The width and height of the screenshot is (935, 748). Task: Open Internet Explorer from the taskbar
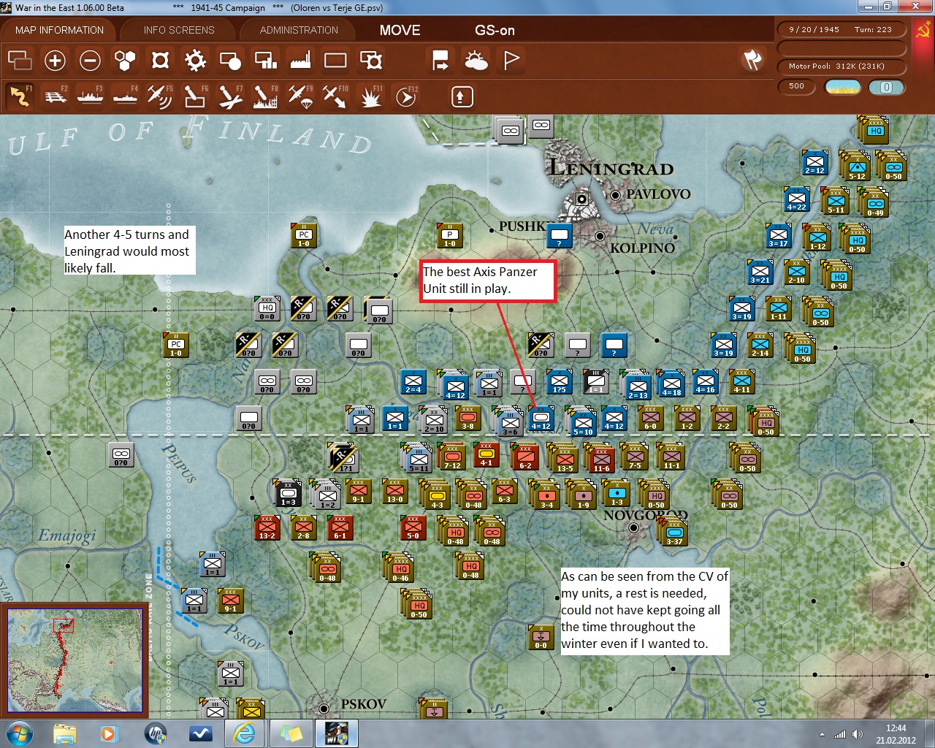click(x=245, y=733)
